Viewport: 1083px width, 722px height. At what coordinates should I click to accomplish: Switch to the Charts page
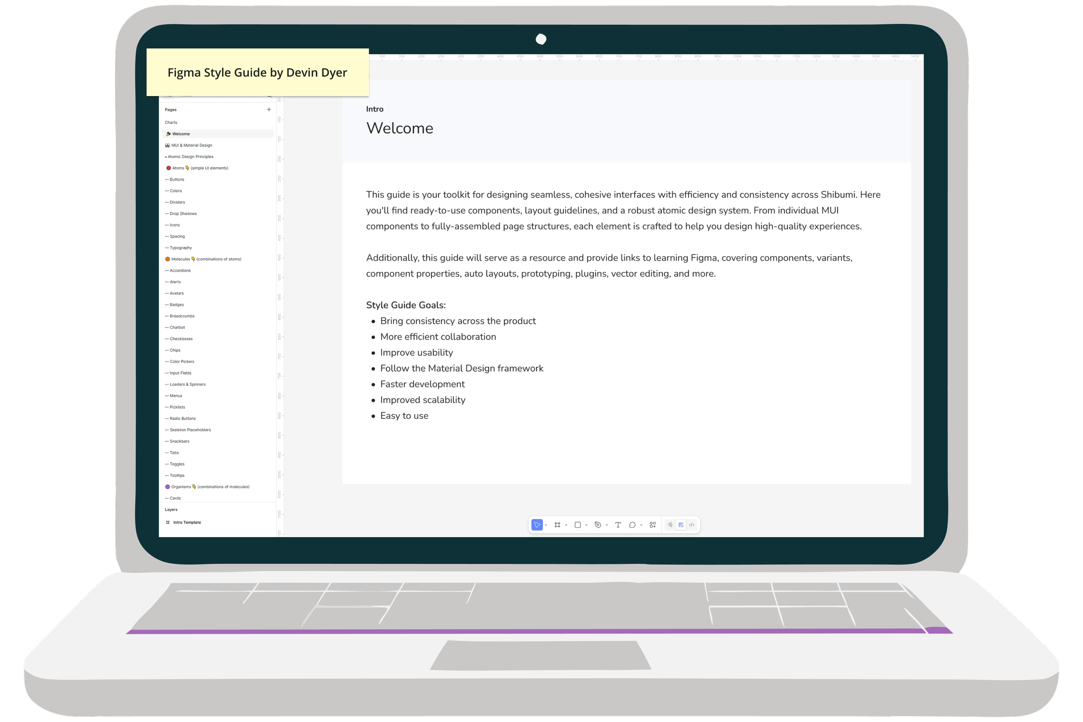(171, 123)
